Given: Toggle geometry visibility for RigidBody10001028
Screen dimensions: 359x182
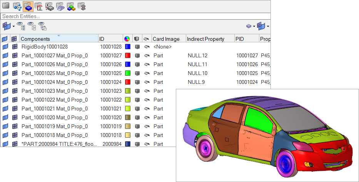Looking at the screenshot, I should 5,47.
